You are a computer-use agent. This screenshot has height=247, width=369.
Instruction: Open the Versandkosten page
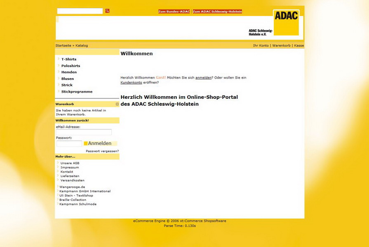point(73,180)
